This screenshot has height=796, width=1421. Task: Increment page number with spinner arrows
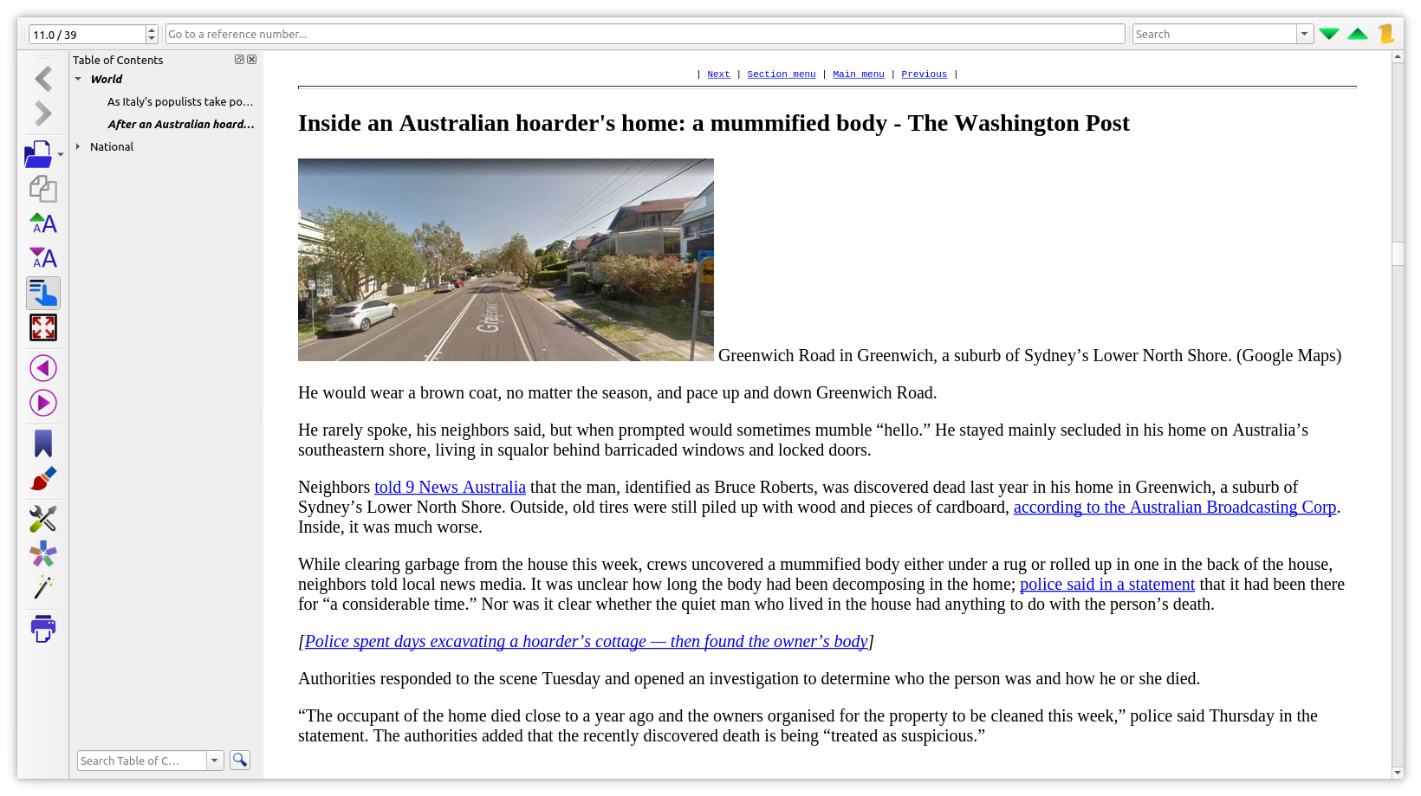pos(152,29)
